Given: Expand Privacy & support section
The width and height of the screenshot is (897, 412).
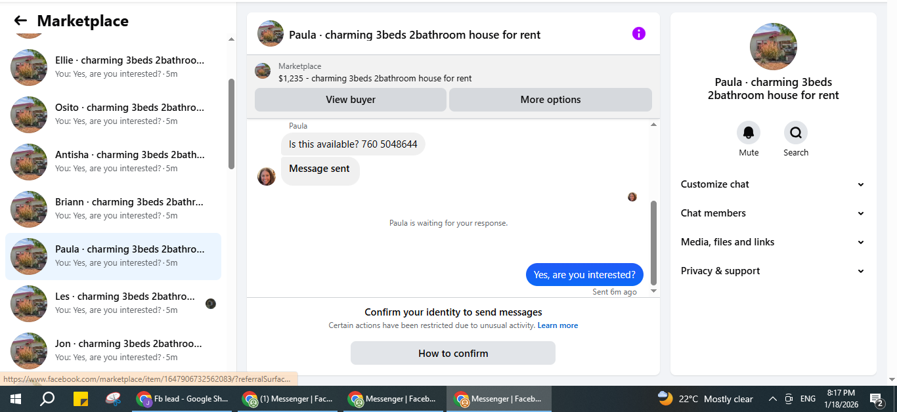Looking at the screenshot, I should coord(773,271).
